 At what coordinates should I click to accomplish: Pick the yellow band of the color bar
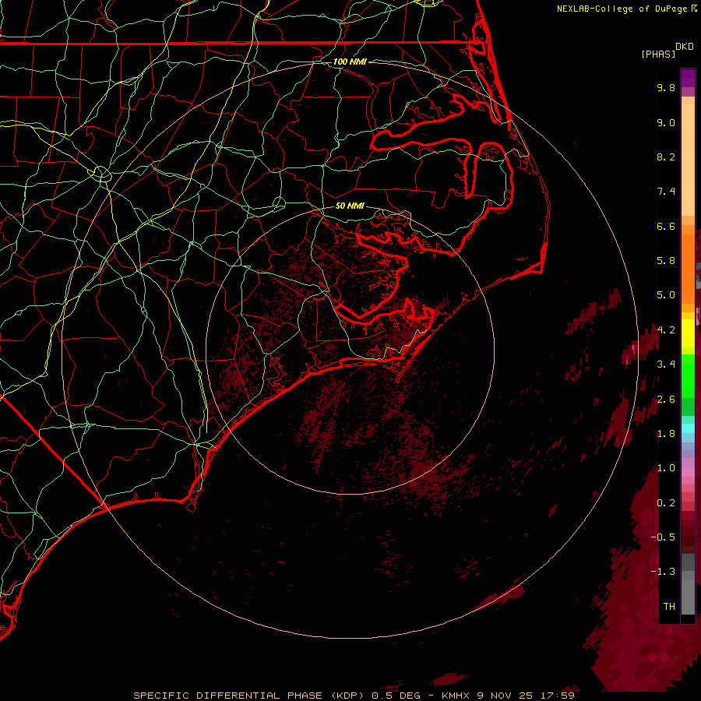[x=688, y=333]
